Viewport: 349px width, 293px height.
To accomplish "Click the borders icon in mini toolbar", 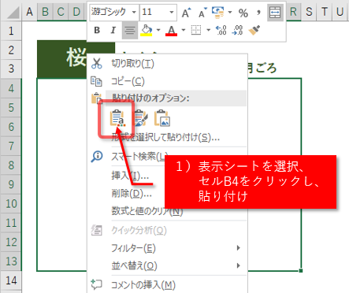I will [x=196, y=31].
